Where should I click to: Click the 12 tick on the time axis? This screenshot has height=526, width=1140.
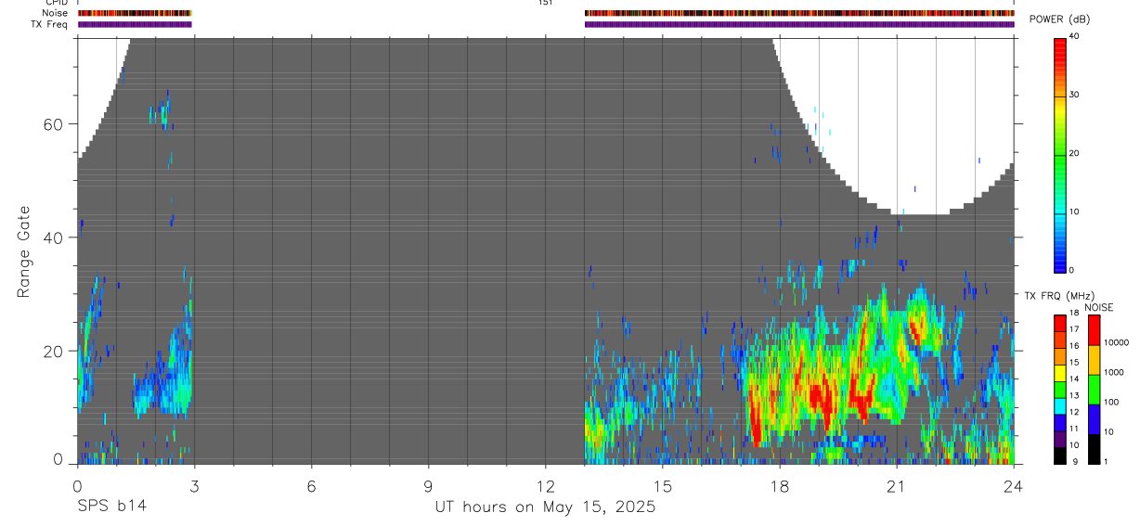click(x=545, y=485)
